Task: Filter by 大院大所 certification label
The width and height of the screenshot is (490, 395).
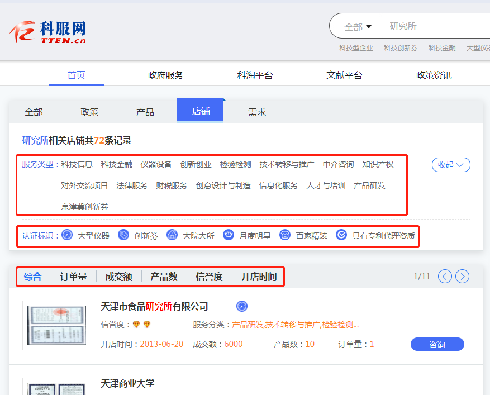Action: (199, 236)
